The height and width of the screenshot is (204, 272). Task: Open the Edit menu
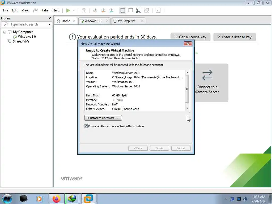(15, 10)
